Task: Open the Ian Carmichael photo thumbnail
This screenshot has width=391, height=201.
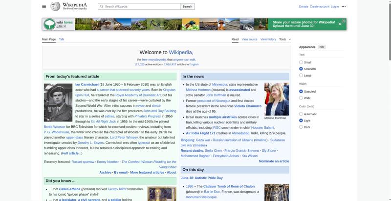Action: 58,102
